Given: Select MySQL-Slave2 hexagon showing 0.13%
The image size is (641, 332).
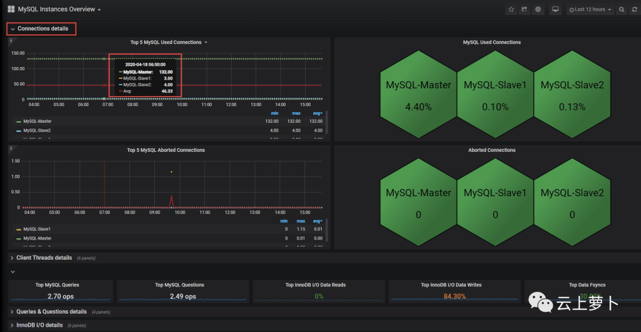Looking at the screenshot, I should click(572, 94).
